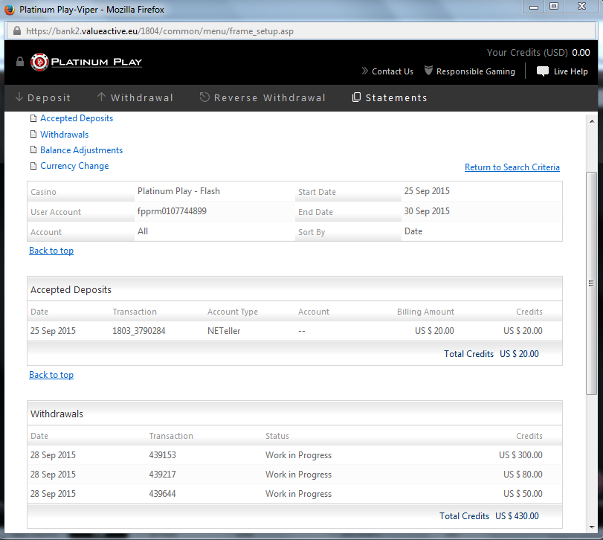The image size is (603, 540).
Task: Click the Billing Amount column header
Action: [x=425, y=312]
